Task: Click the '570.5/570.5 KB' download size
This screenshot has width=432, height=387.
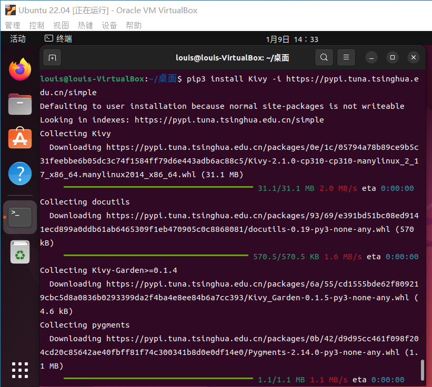Action: point(286,257)
